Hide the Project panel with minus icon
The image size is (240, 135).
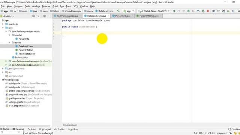49,16
